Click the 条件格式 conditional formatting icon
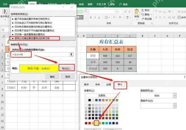Image resolution: width=186 pixels, height=130 pixels. tap(5, 12)
